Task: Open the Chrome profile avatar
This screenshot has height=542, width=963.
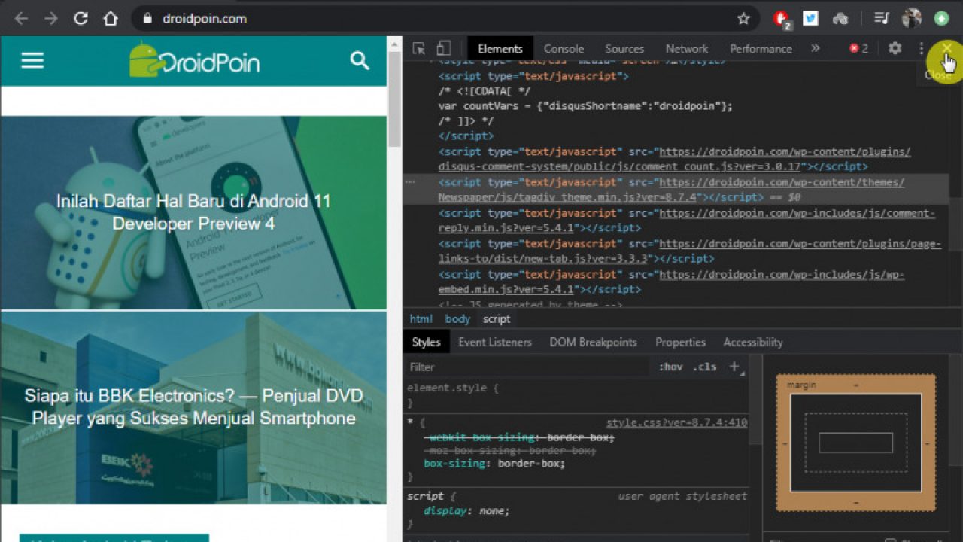Action: click(x=911, y=18)
